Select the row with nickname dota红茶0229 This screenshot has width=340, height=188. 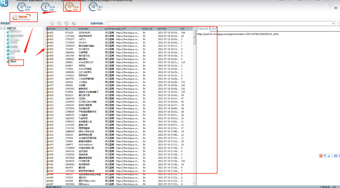[119, 62]
